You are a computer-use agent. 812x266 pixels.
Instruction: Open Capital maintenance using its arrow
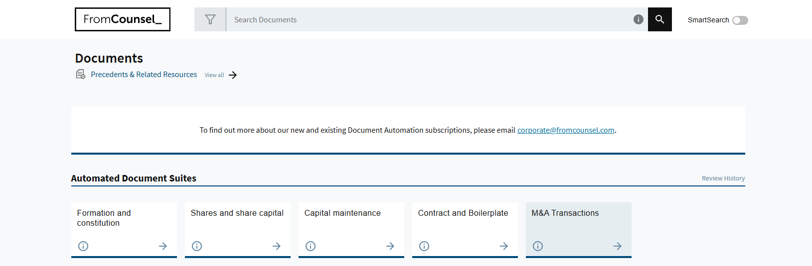pos(390,246)
